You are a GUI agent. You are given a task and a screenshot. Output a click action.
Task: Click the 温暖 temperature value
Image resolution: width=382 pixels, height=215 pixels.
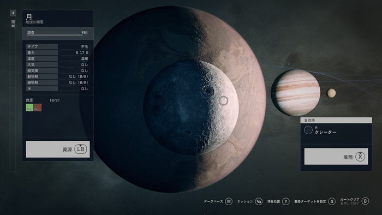tap(85, 58)
